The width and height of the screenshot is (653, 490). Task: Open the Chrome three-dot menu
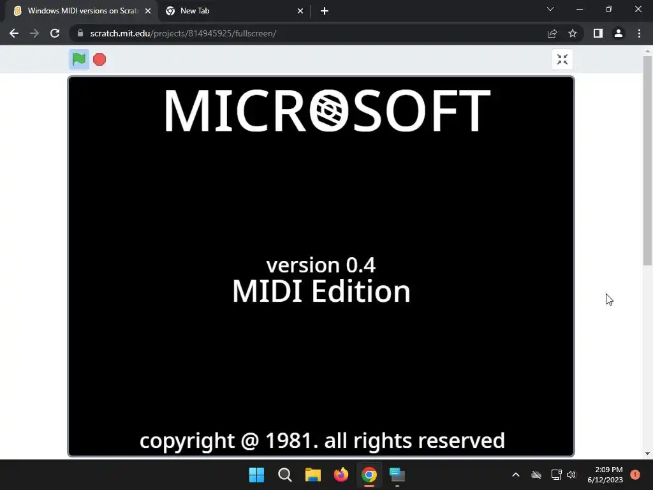(x=639, y=33)
